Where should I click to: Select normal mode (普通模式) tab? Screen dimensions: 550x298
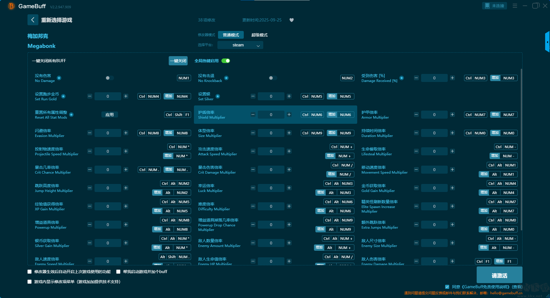pos(231,35)
